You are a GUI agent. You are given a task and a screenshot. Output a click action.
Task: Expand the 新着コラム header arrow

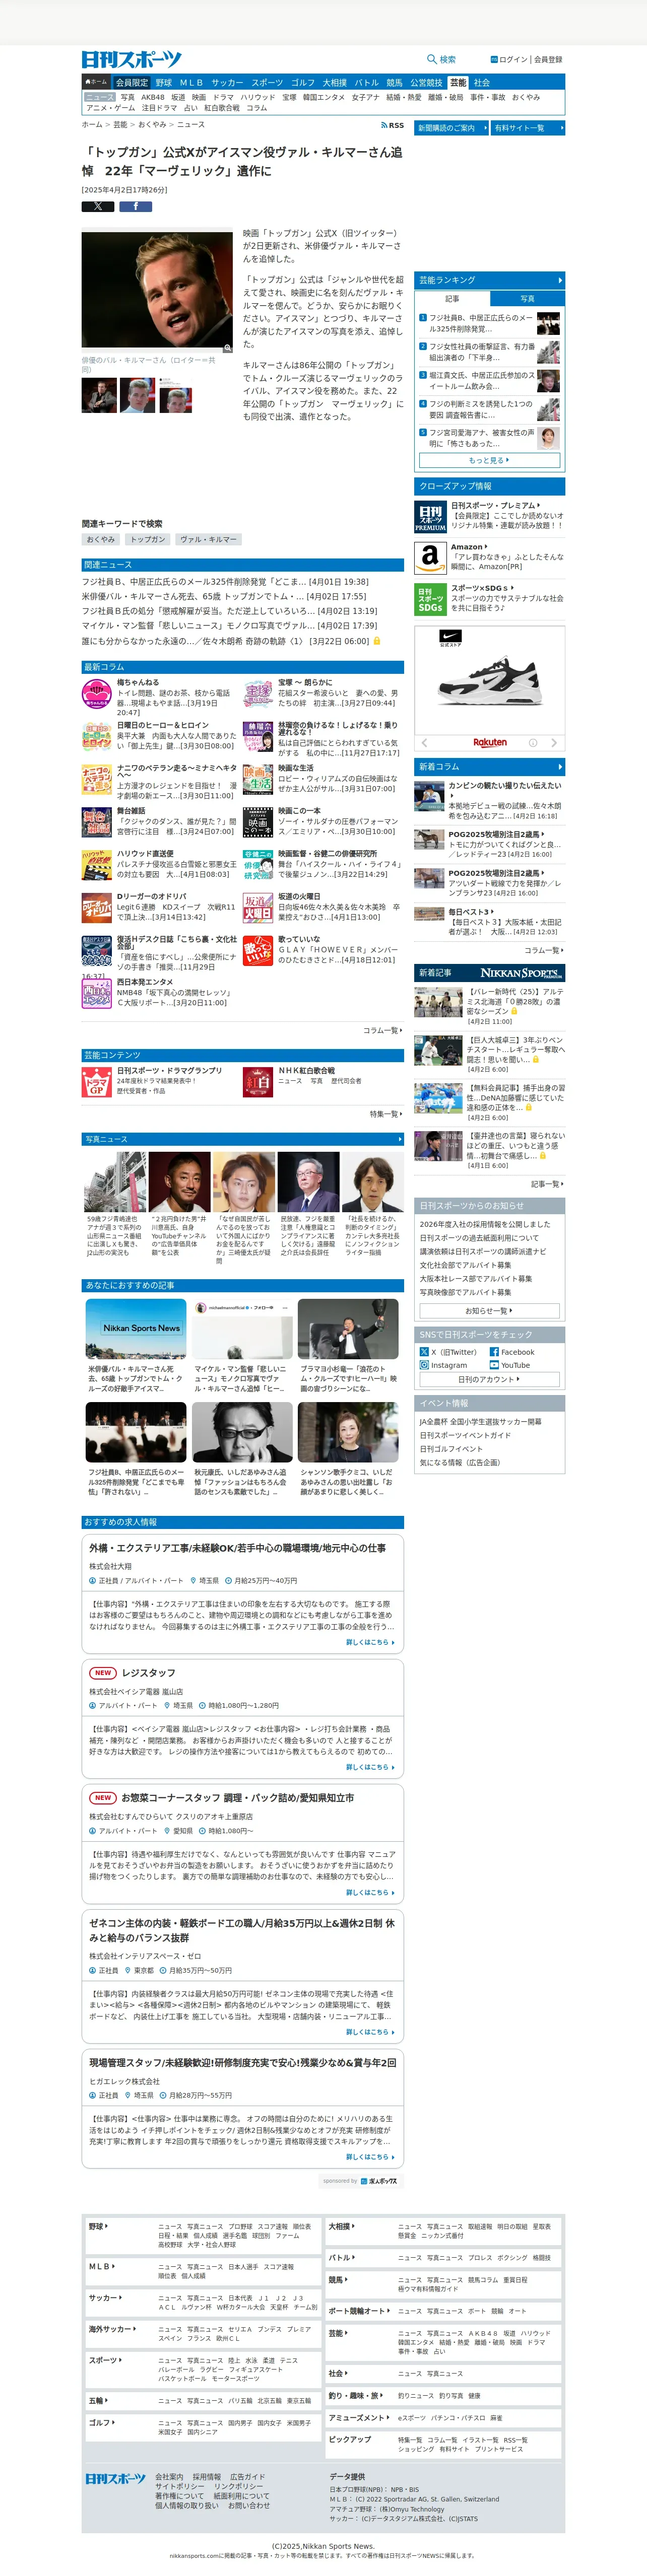click(x=560, y=766)
